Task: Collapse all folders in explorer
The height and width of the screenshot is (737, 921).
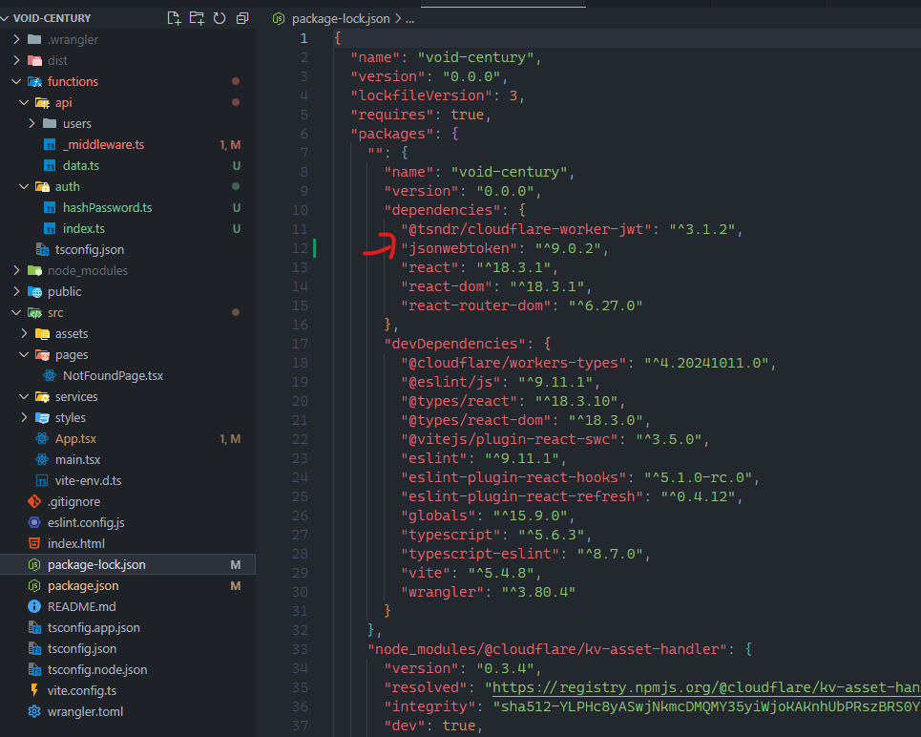Action: (242, 18)
